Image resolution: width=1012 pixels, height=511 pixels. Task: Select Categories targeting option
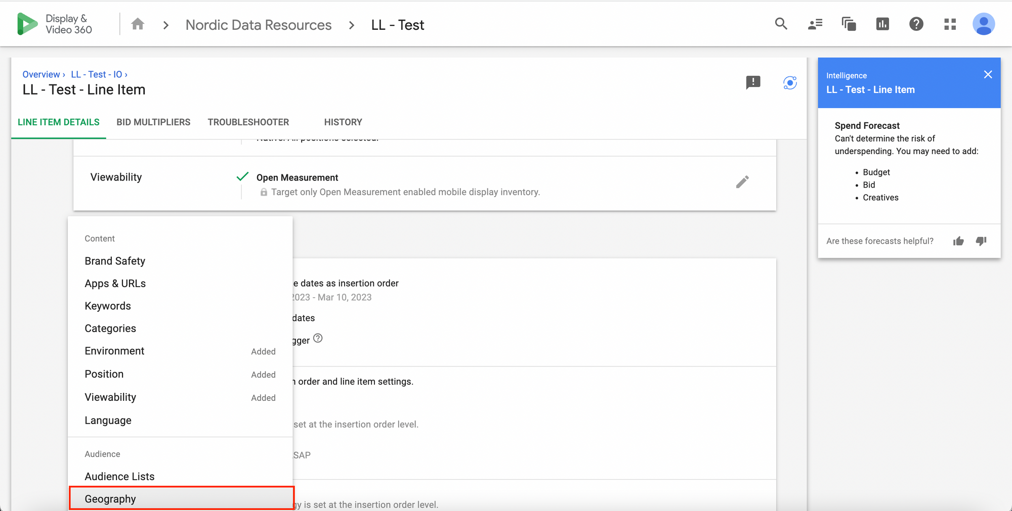pyautogui.click(x=180, y=329)
